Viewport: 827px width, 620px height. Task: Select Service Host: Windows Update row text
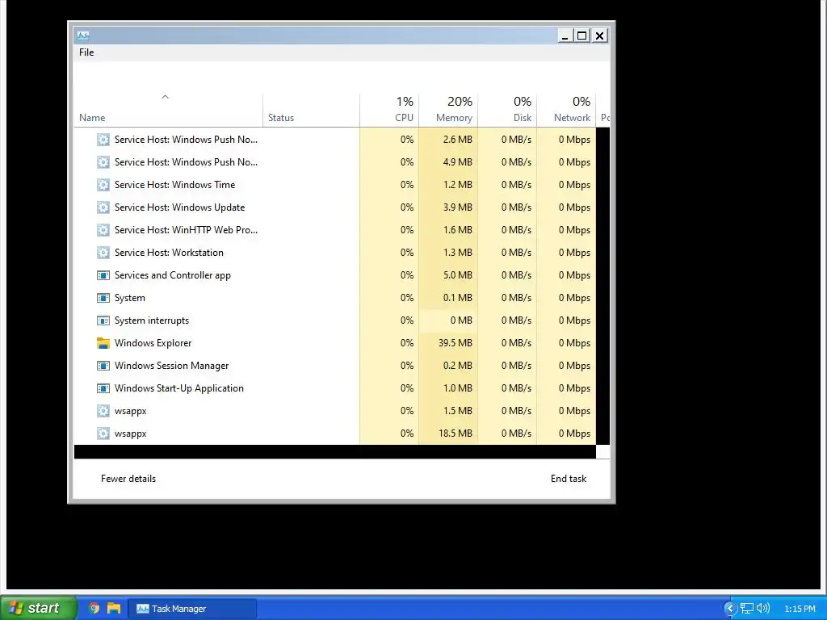(x=179, y=207)
